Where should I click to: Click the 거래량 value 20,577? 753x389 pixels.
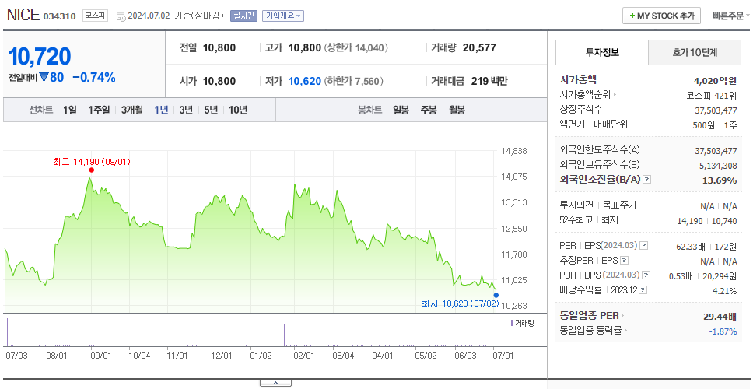[479, 47]
